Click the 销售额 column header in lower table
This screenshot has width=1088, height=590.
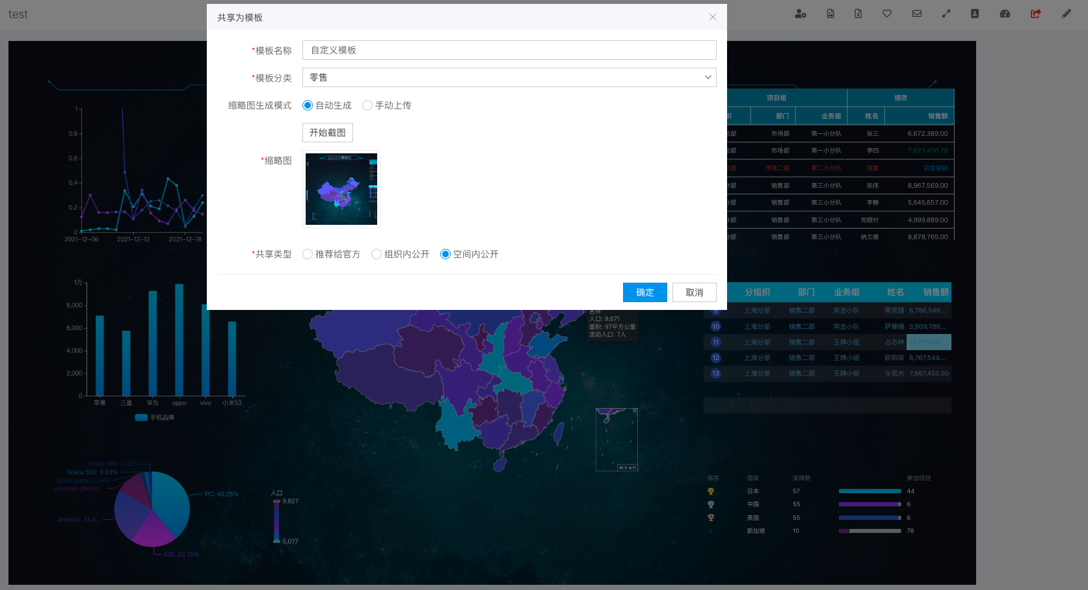[x=936, y=292]
